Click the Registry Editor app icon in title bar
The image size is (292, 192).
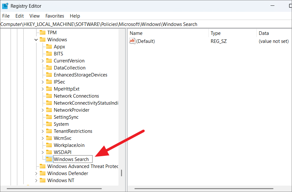point(5,6)
